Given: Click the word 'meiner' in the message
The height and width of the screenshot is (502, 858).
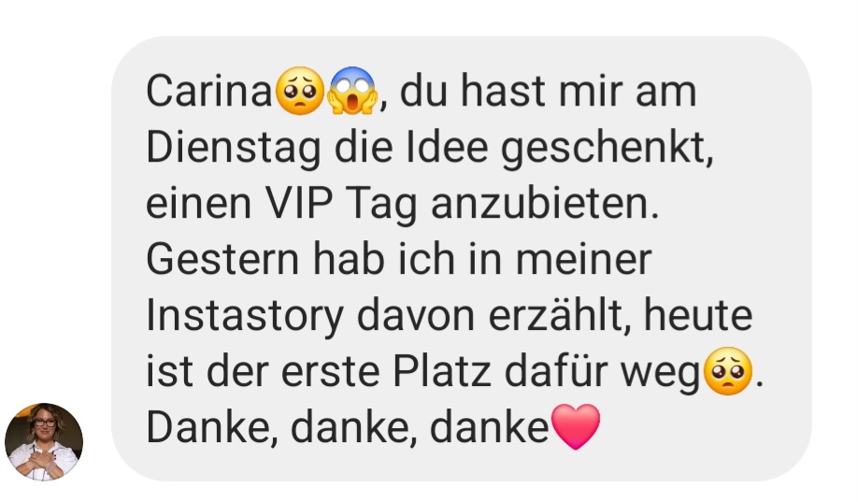Looking at the screenshot, I should tap(584, 260).
